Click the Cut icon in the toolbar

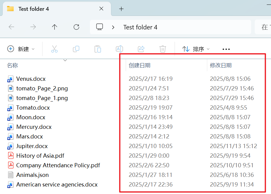[x=54, y=49]
